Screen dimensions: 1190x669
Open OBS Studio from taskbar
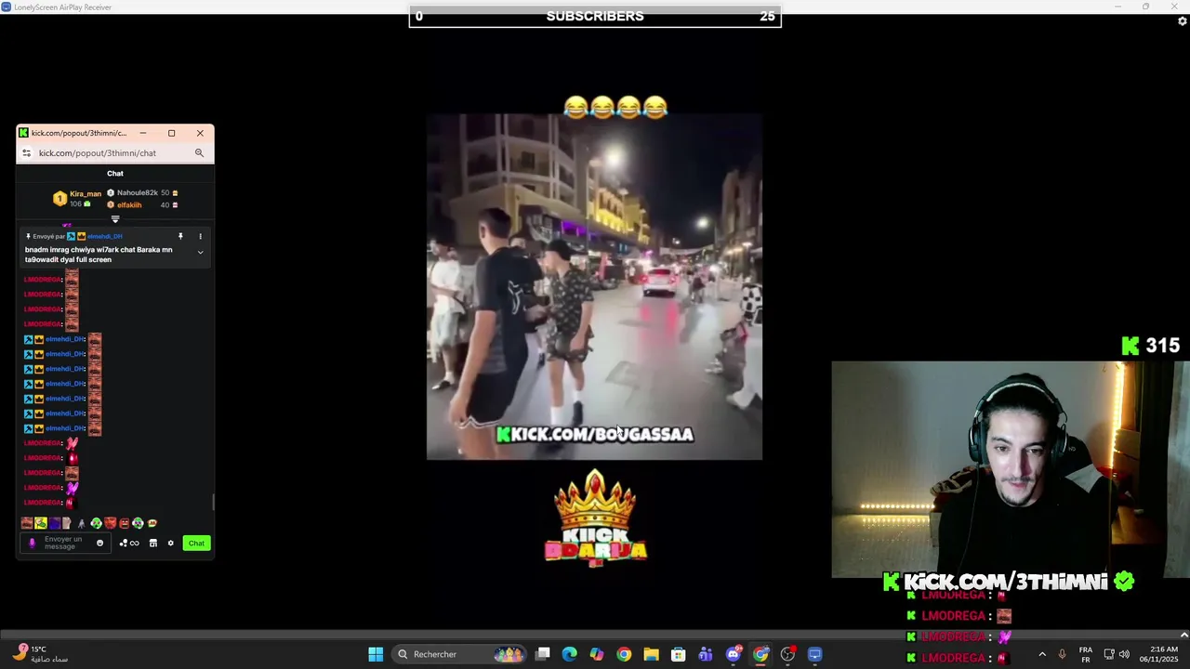coord(787,654)
